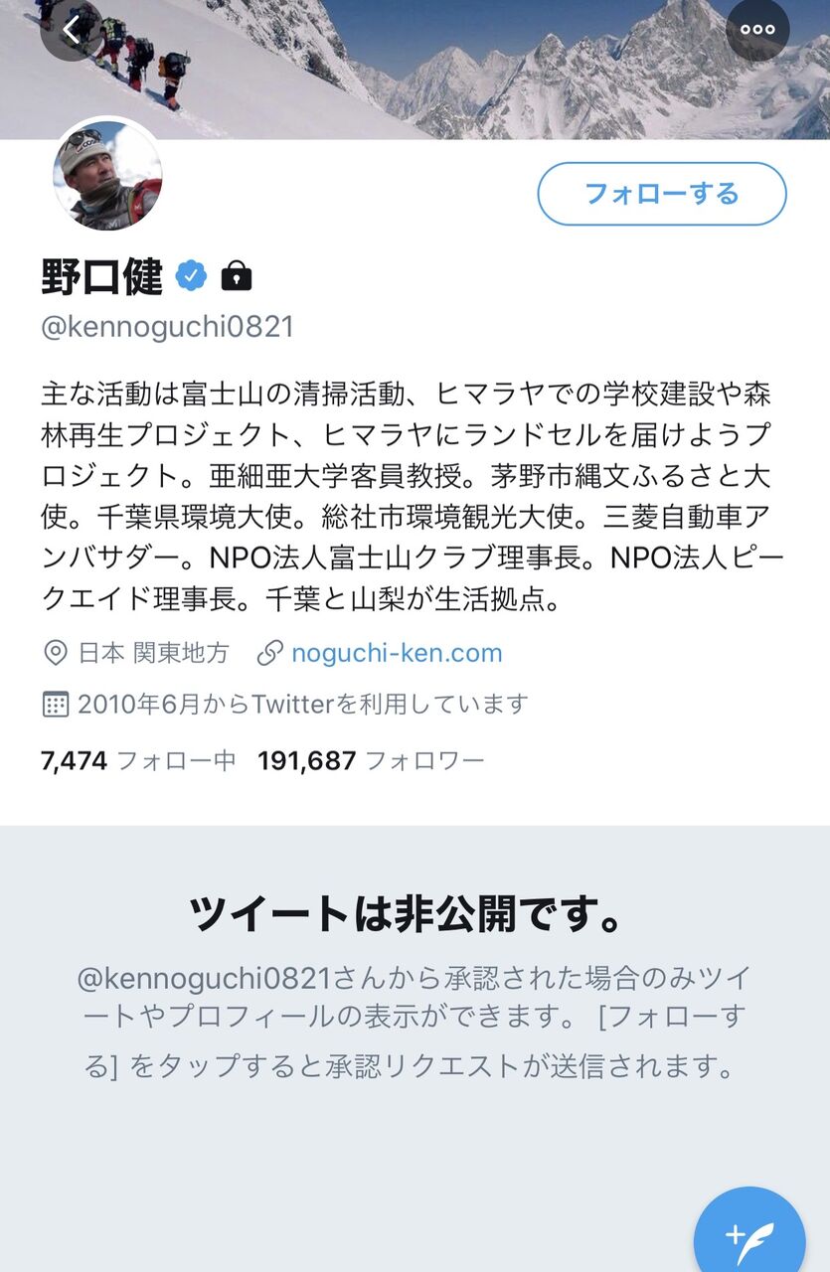Tap the 日本 関東地方 location text
Screen dimensions: 830x1272
coord(153,653)
